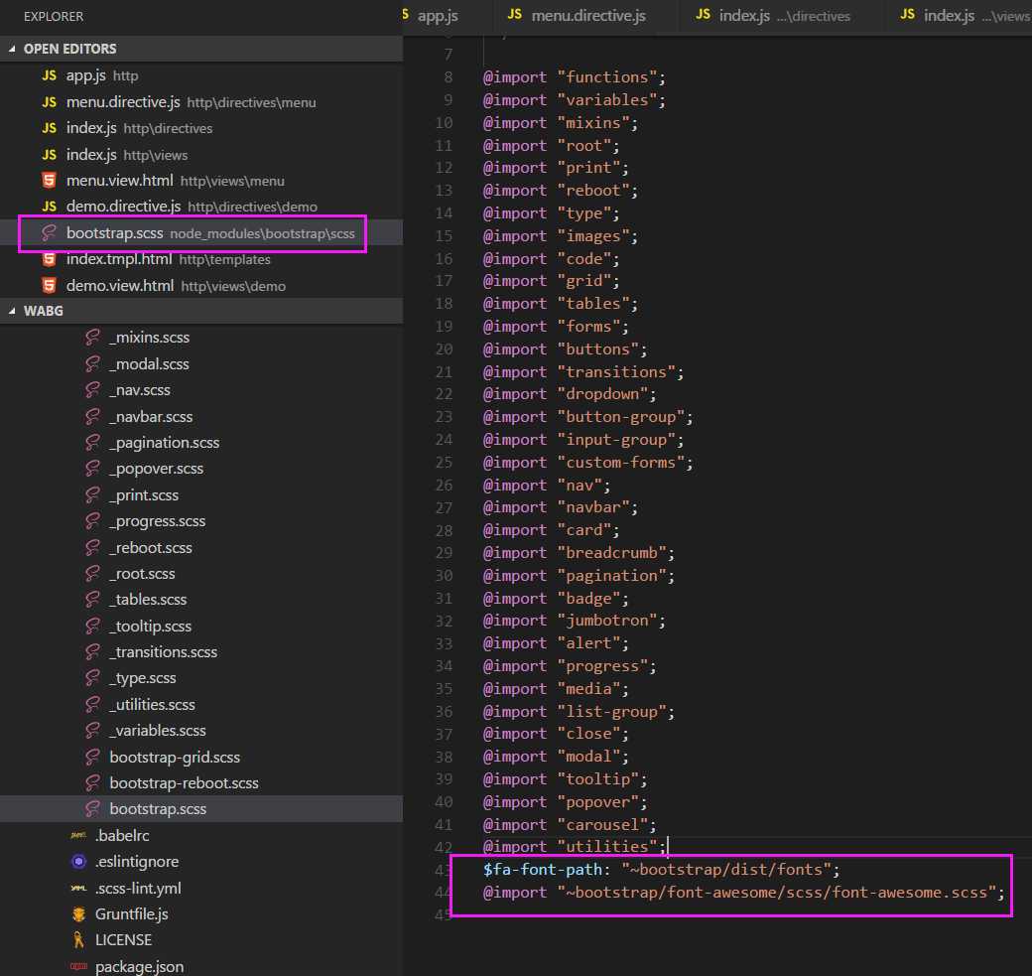
Task: Click the Sass icon beside _reboot.scss
Action: click(93, 547)
